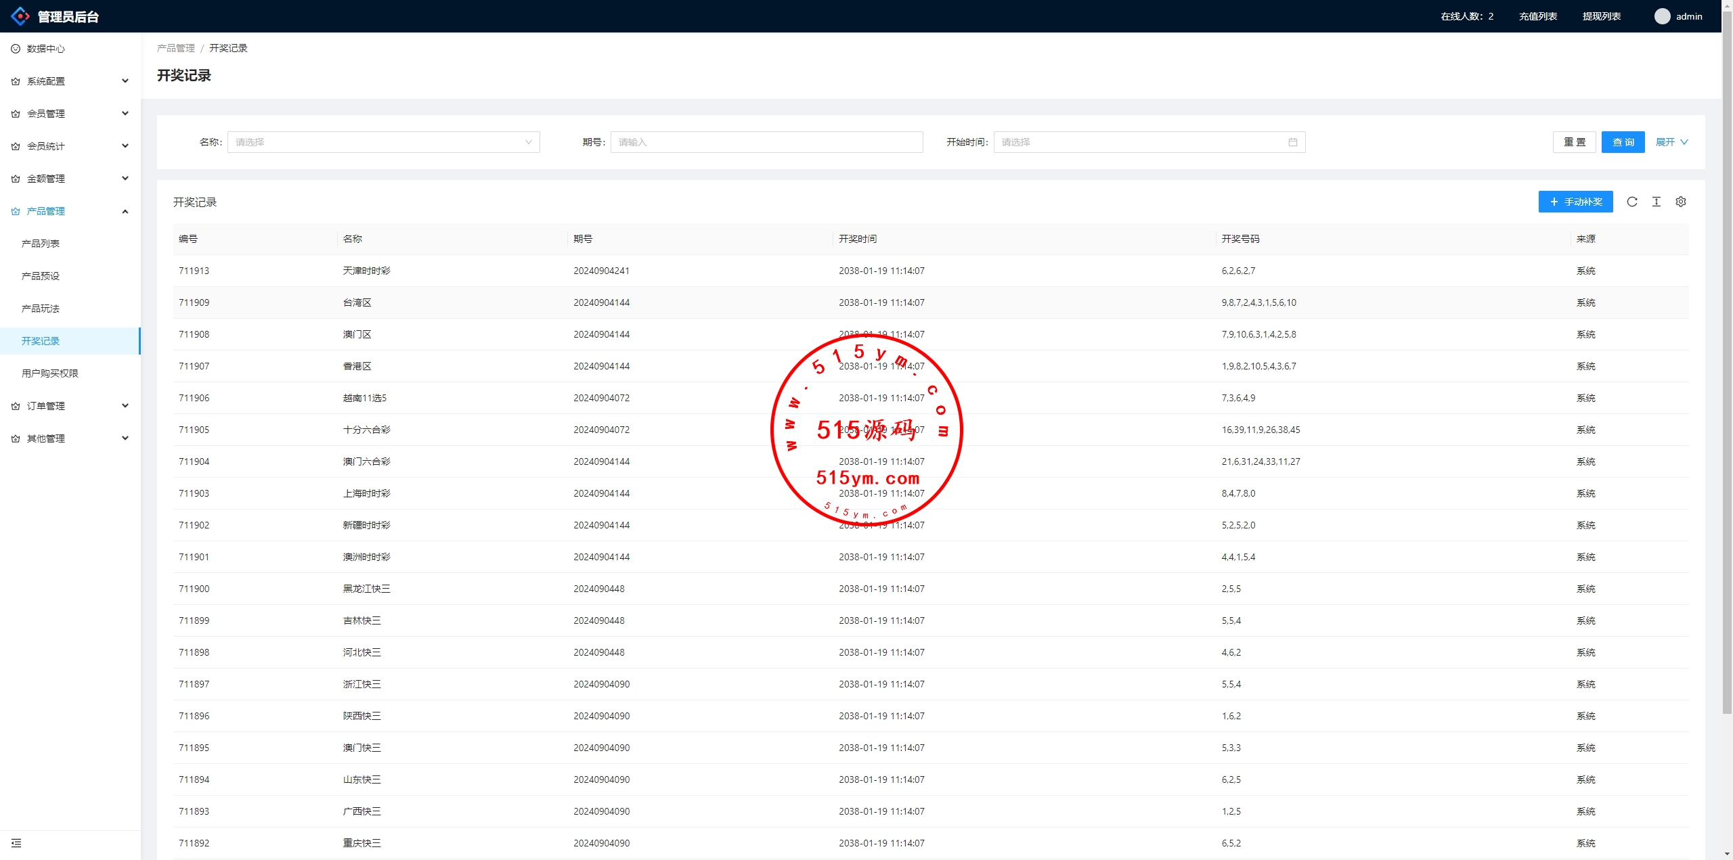Click the sidebar collapse icon at bottom
Viewport: 1733px width, 860px height.
coord(16,843)
